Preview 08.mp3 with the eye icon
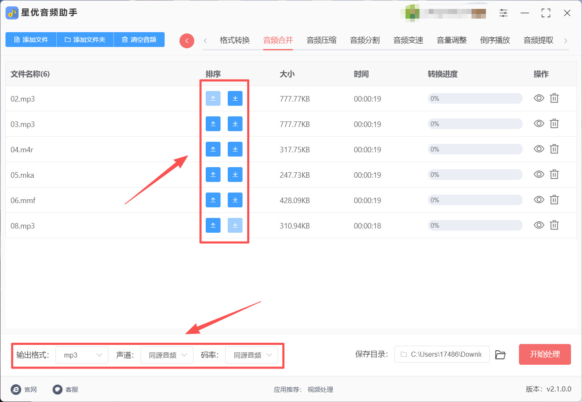The image size is (582, 402). [x=539, y=225]
